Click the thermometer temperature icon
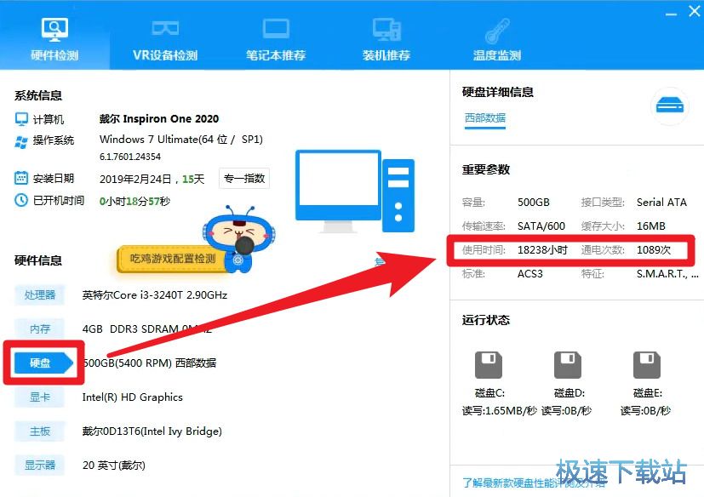704x497 pixels. point(497,30)
